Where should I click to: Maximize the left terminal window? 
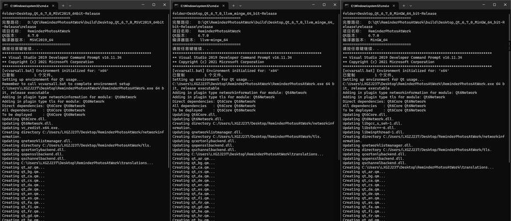(154, 5)
